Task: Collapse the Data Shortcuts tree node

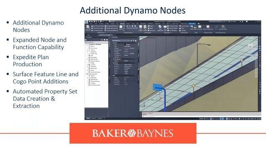Action: (86, 74)
